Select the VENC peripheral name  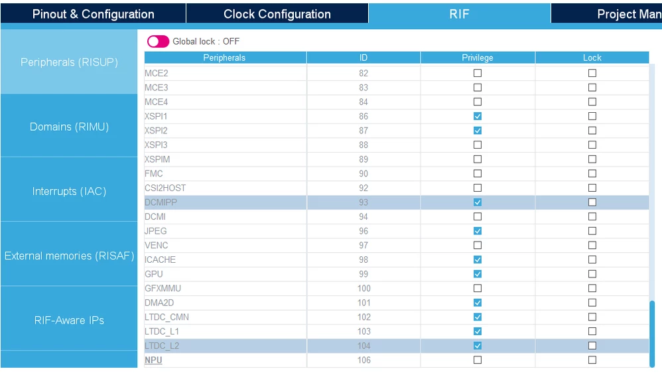(156, 246)
